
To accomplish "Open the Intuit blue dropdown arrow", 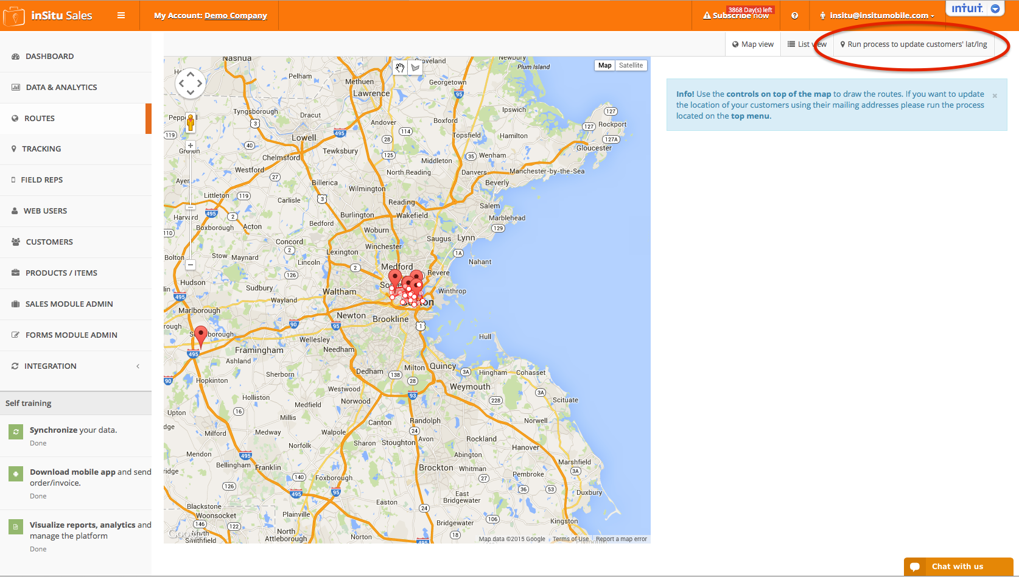I will click(x=995, y=9).
